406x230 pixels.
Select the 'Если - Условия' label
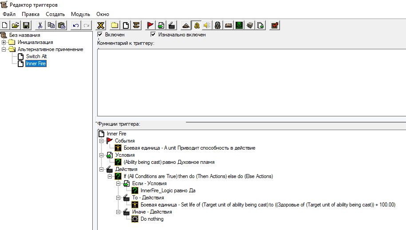pos(150,183)
